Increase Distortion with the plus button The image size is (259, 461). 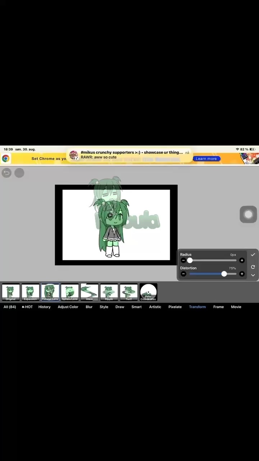coord(242,274)
